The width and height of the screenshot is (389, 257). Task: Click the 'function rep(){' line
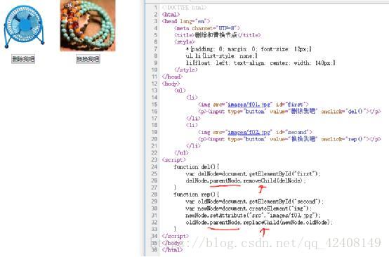pyautogui.click(x=197, y=195)
